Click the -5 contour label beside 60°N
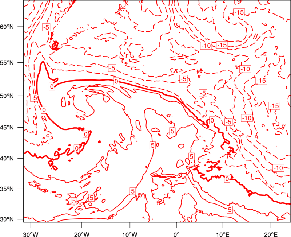This screenshot has width=291, height=237. click(x=46, y=27)
